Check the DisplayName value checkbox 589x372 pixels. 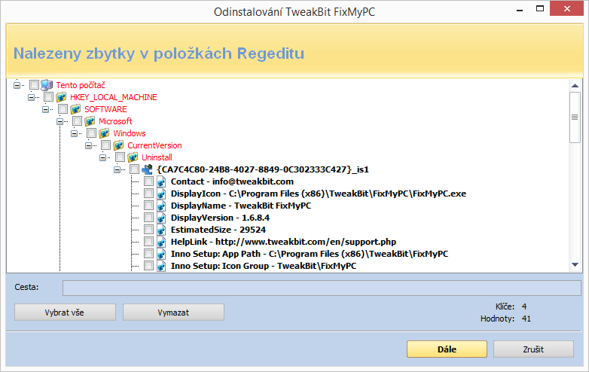(148, 206)
